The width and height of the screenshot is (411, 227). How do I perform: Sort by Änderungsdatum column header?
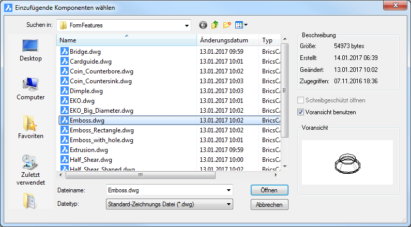(227, 40)
